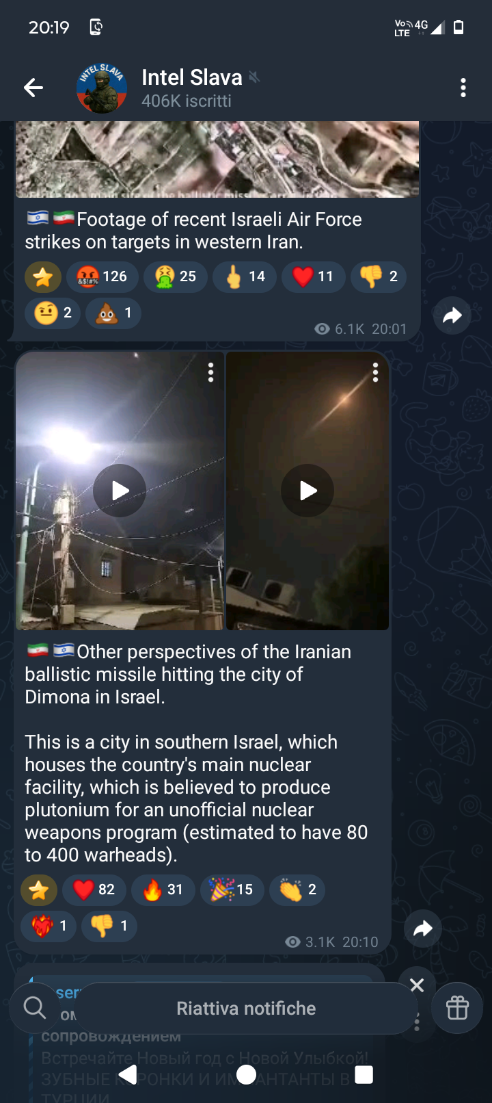
Task: Open the Intel Slava channel avatar
Action: pos(102,88)
